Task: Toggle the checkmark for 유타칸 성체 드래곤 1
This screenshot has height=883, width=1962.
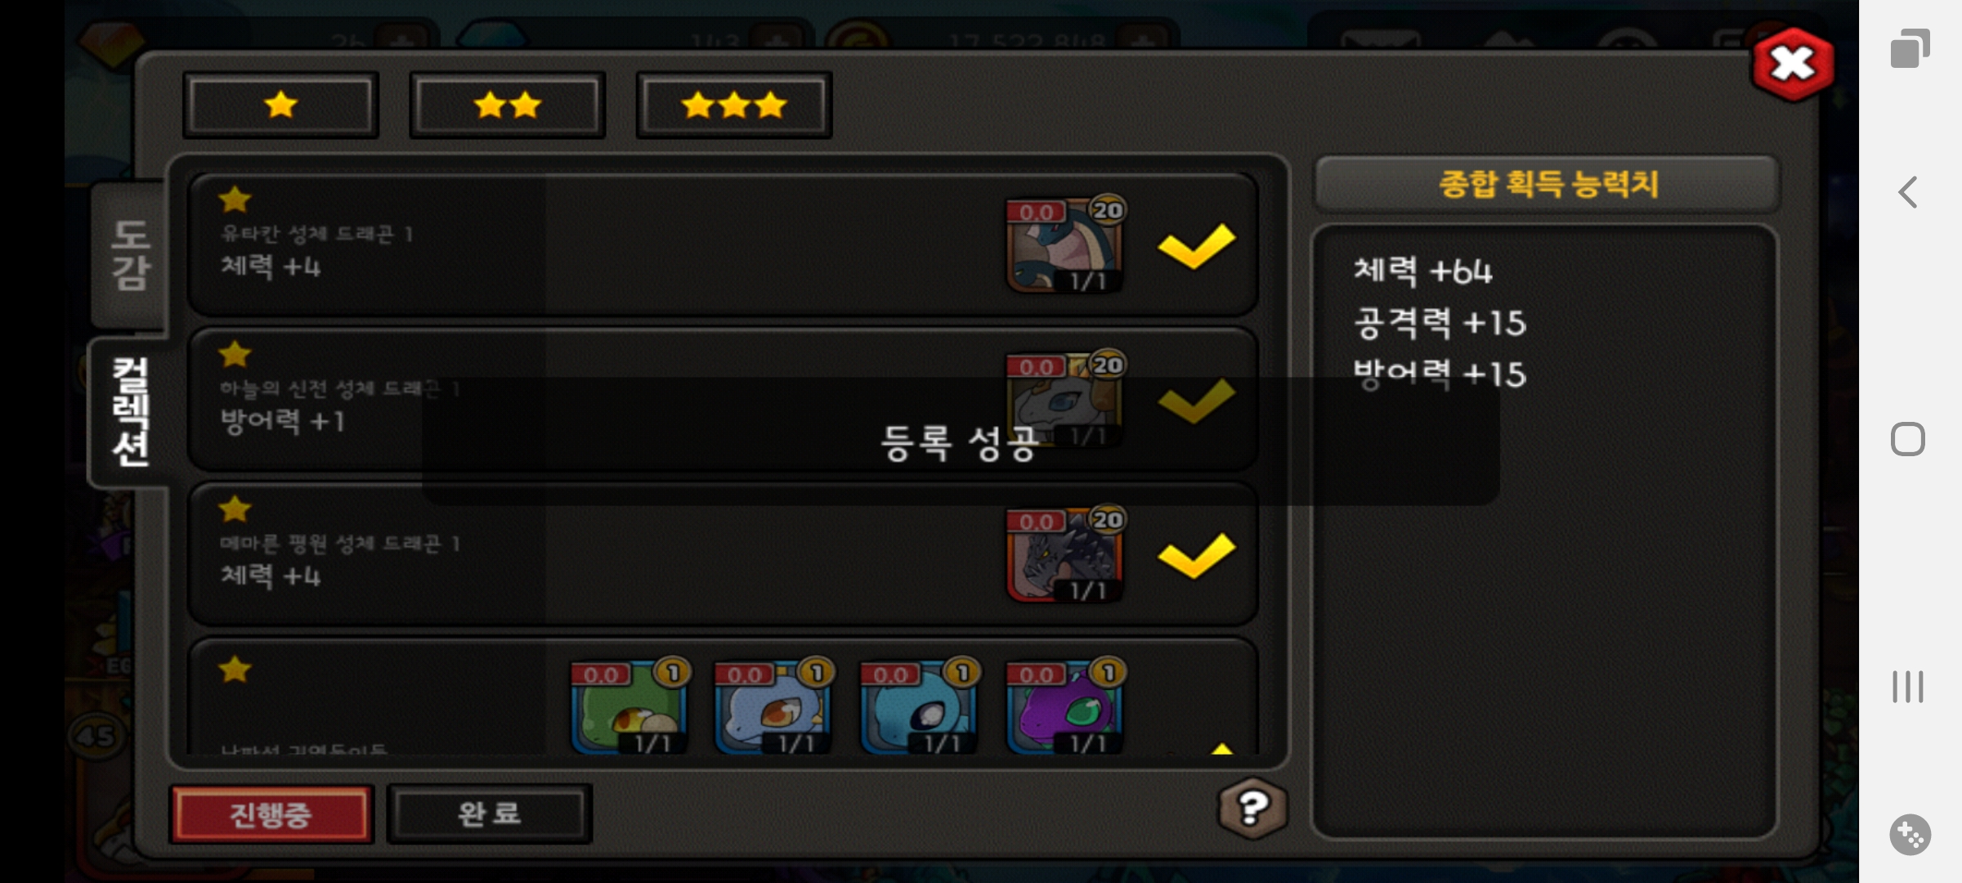Action: (1196, 245)
